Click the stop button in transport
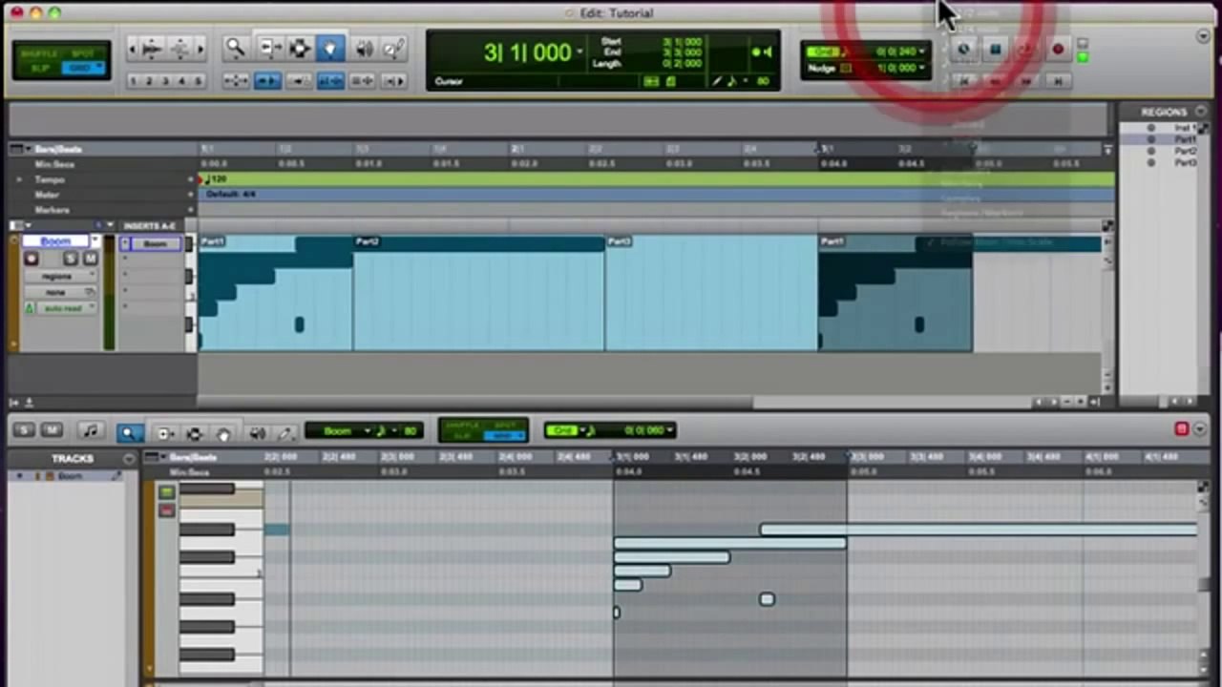 point(995,50)
